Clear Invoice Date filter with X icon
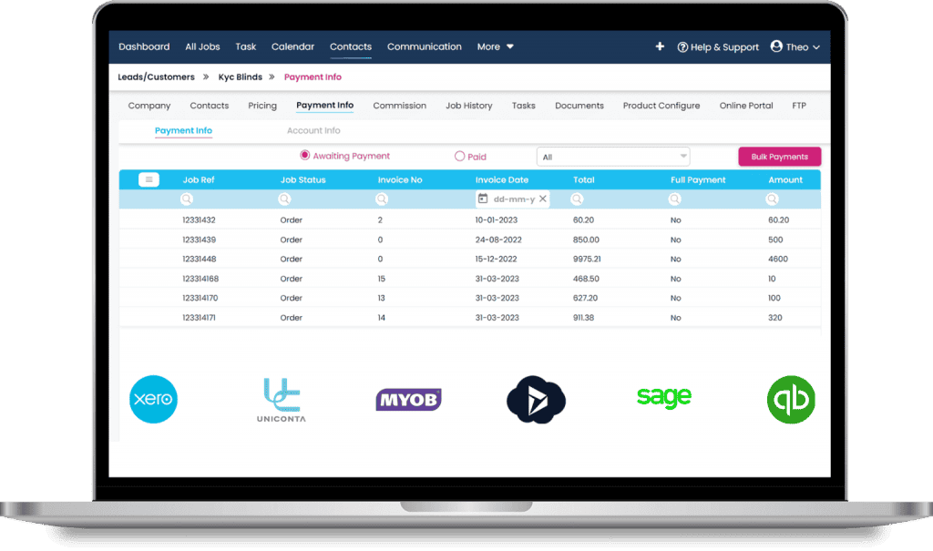 [543, 199]
